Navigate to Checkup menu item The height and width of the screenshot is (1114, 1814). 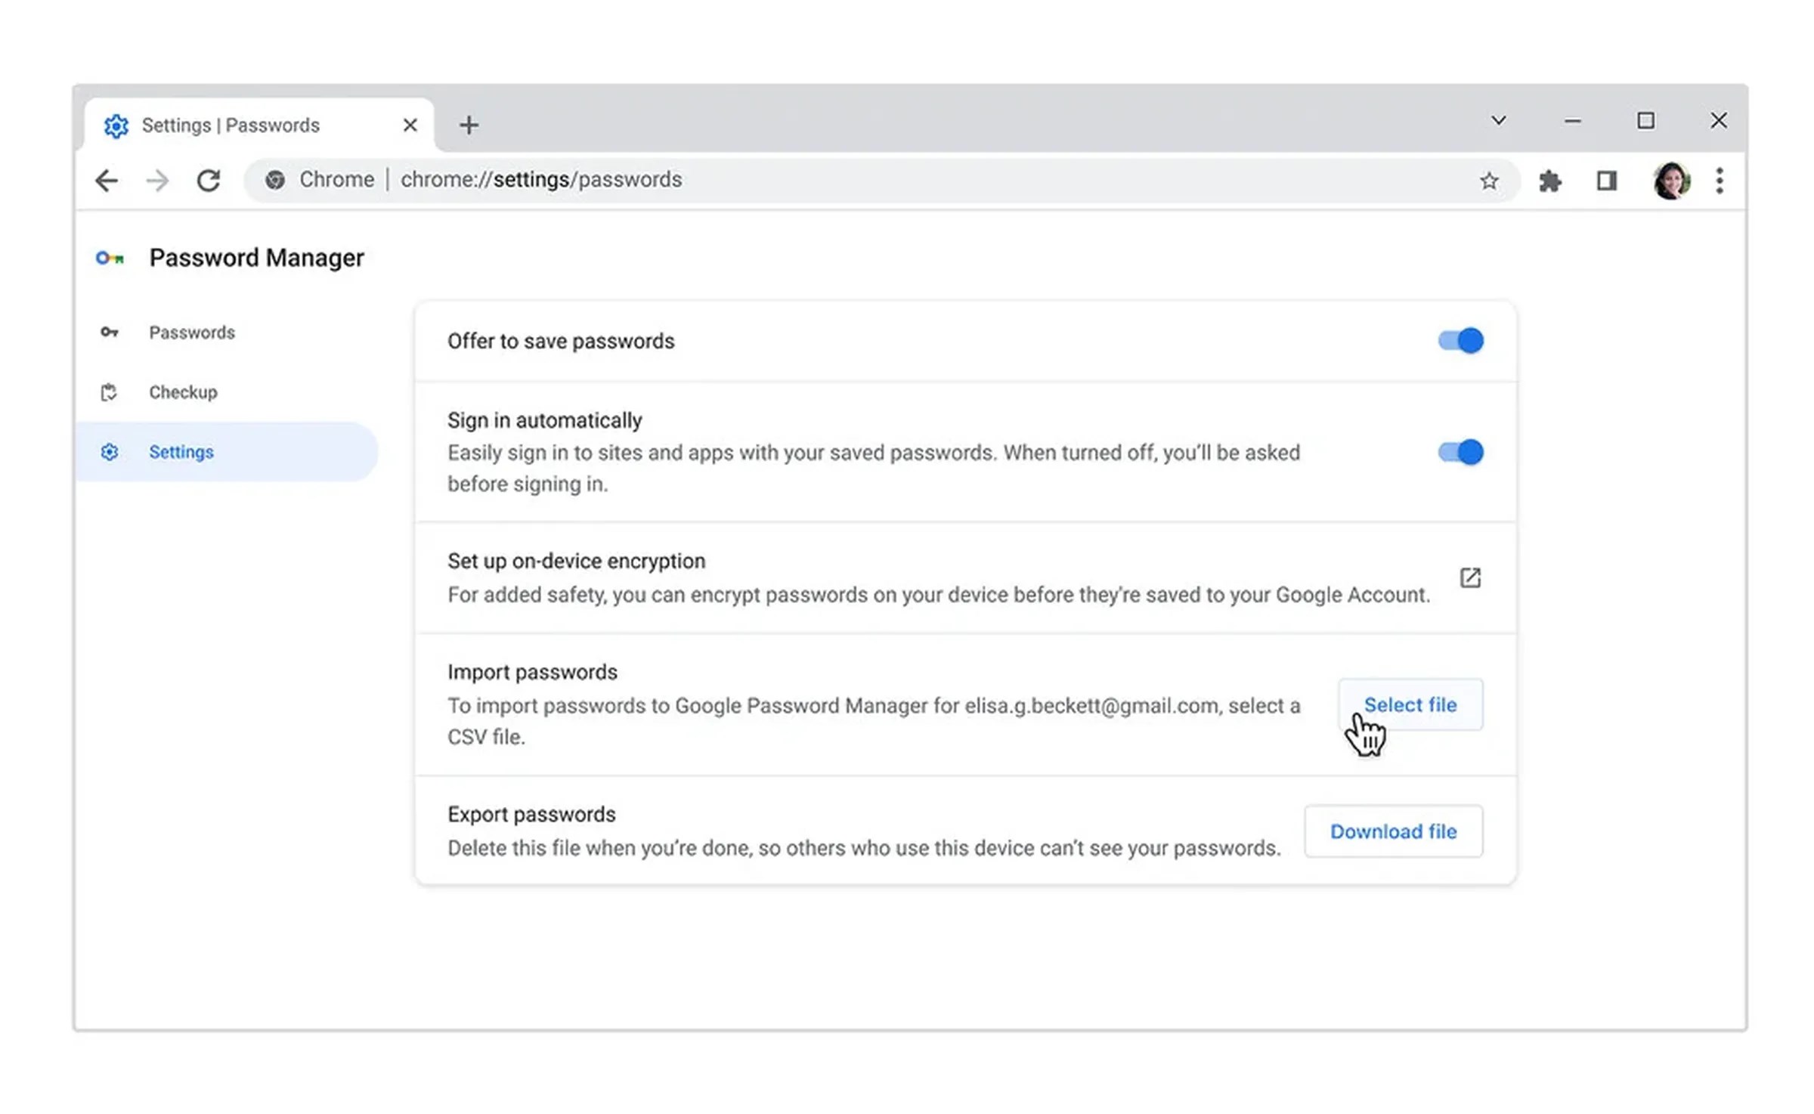point(183,391)
